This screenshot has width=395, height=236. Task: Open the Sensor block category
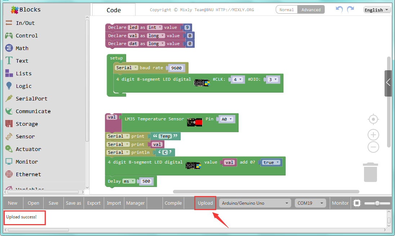coord(25,137)
